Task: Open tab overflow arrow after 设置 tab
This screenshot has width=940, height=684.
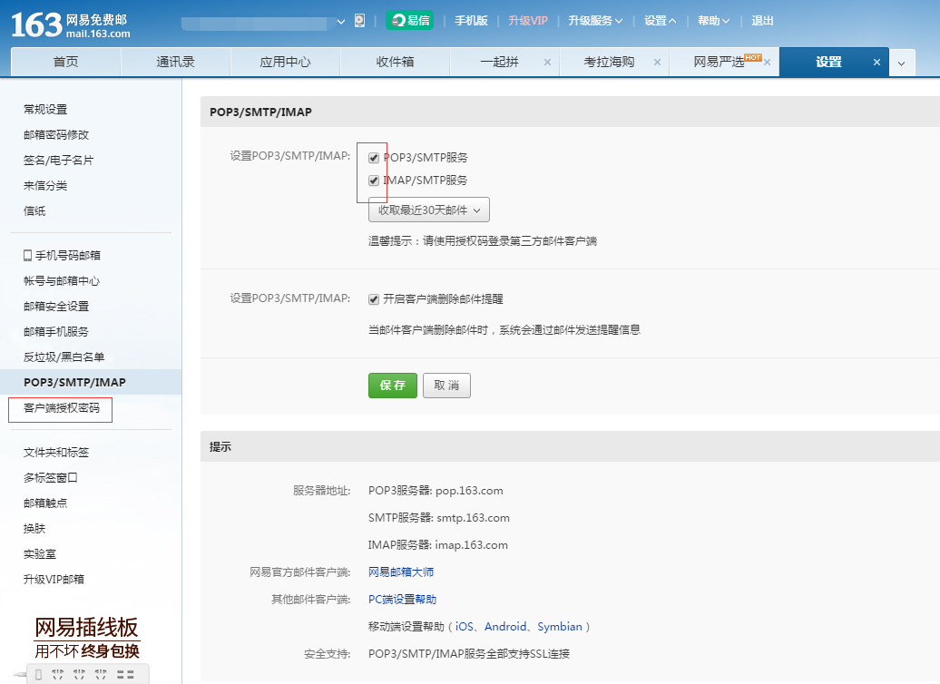Action: tap(901, 63)
